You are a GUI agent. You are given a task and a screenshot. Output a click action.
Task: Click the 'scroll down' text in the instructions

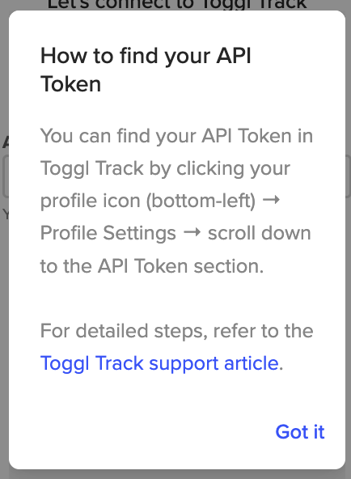tap(259, 233)
